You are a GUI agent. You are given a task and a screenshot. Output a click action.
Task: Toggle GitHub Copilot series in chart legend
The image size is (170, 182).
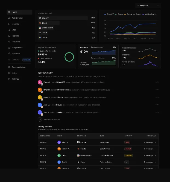point(150,14)
